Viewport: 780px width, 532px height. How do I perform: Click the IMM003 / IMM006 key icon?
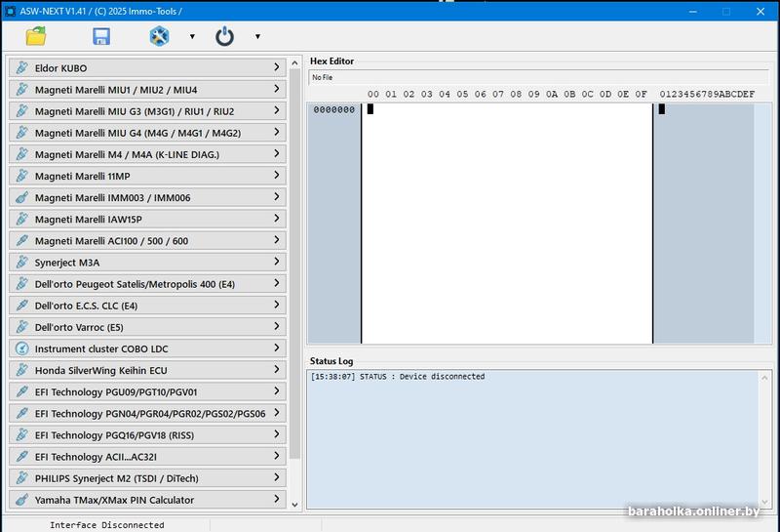21,197
